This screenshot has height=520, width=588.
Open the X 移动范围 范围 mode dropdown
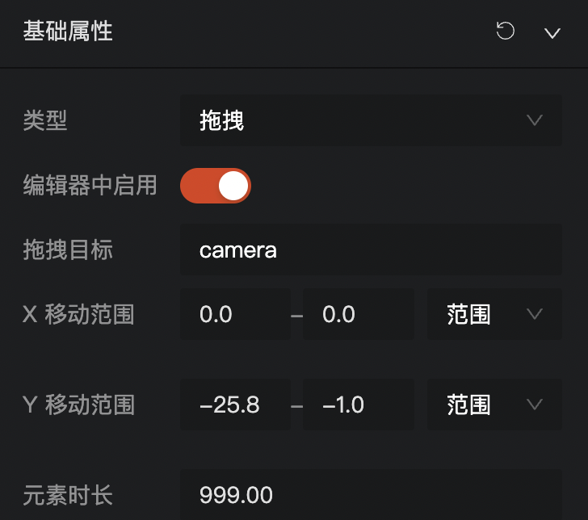pos(494,314)
